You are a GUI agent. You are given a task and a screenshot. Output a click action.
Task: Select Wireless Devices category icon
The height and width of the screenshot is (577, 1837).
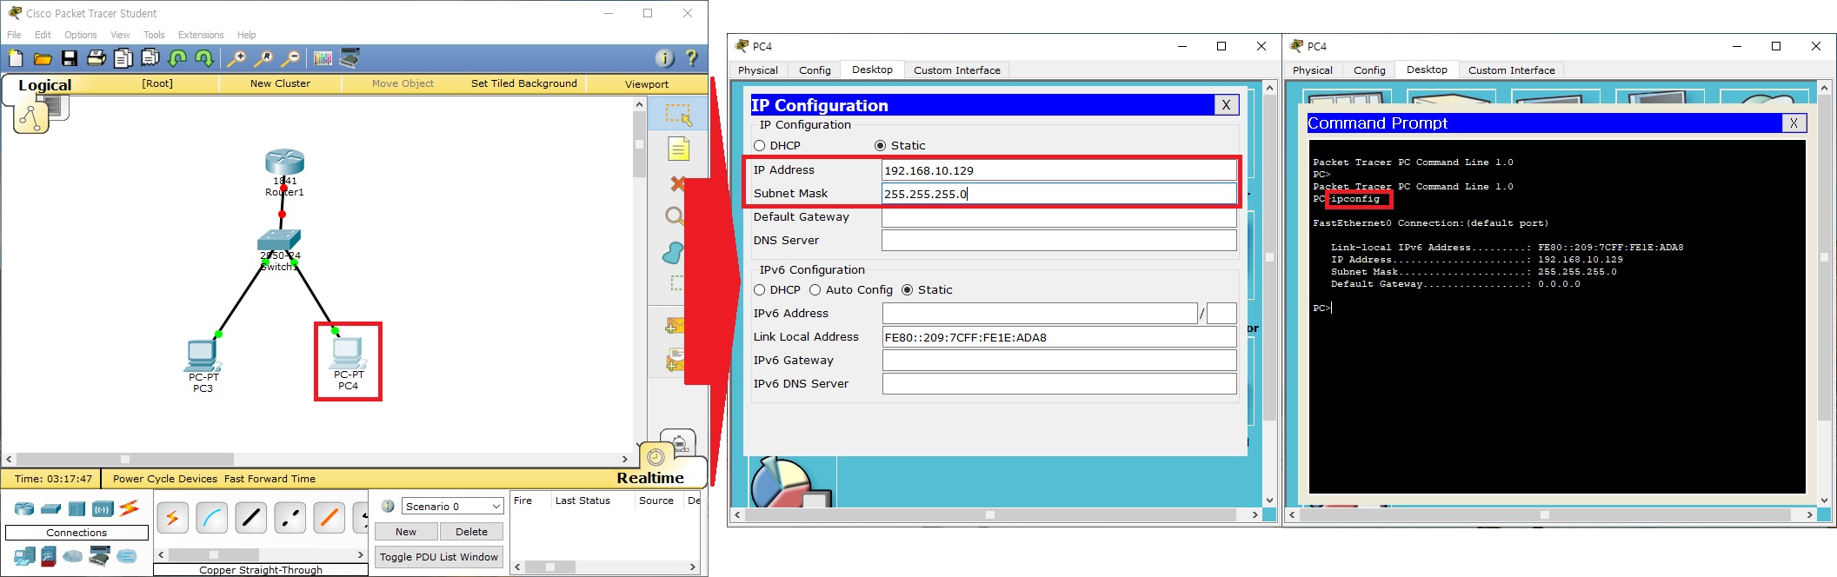(103, 508)
